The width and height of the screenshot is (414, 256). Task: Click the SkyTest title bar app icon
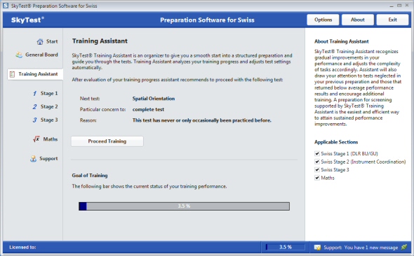[x=6, y=6]
